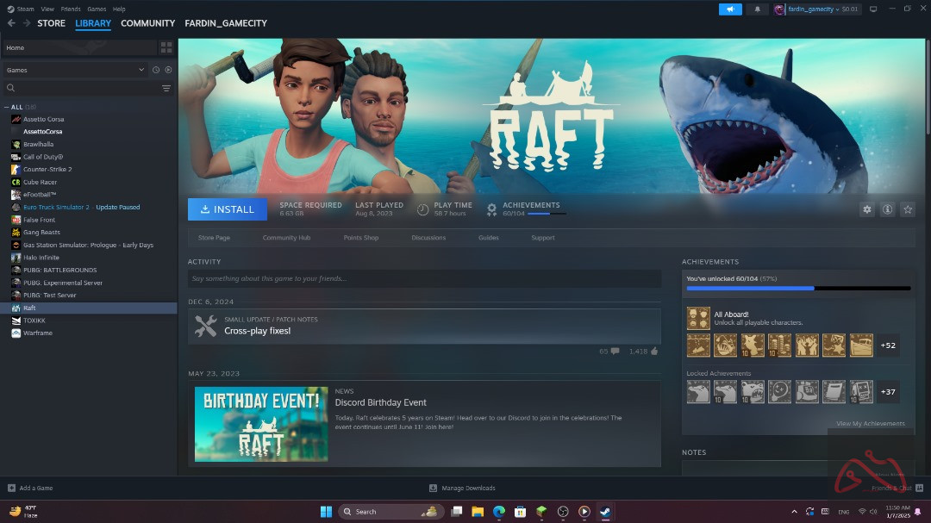Screen dimensions: 931x523
Task: Open the Friends menu in the menu bar
Action: pyautogui.click(x=71, y=9)
